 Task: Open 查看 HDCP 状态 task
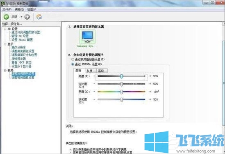point(21,62)
